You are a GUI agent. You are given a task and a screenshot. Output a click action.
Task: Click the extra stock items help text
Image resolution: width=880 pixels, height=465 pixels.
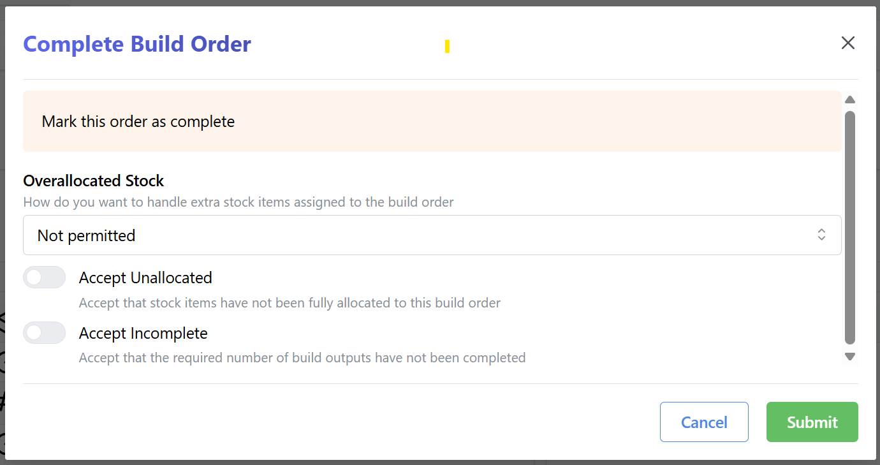pos(238,202)
